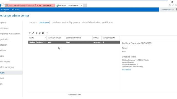Click the edit pencil icon in toolbar
The width and height of the screenshot is (177, 99).
pos(33,33)
